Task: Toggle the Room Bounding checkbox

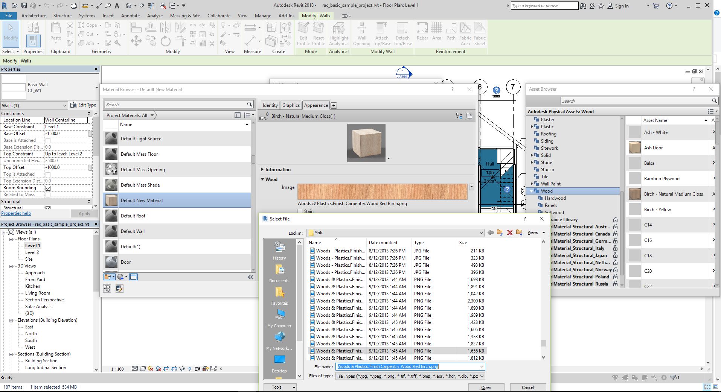Action: 48,188
